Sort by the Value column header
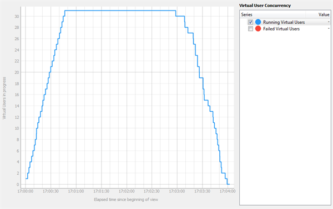Screen dimensions: 333x209 tap(318, 14)
